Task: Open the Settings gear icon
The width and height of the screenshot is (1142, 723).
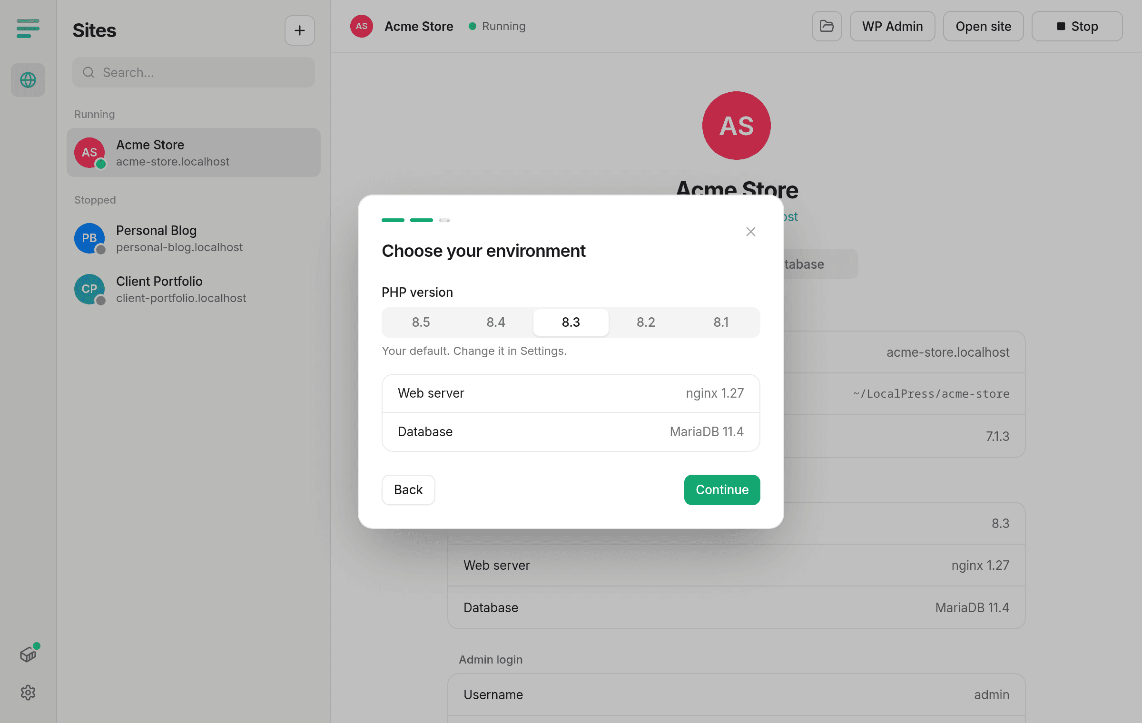Action: tap(28, 693)
